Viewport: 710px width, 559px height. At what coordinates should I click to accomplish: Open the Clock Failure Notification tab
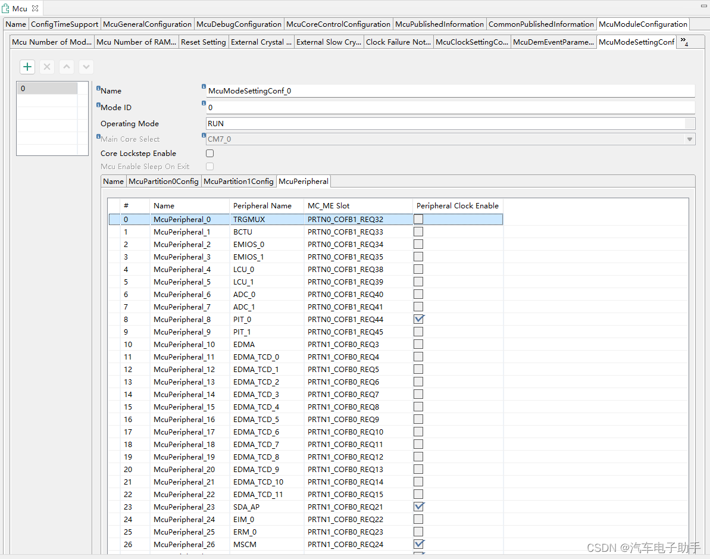coord(399,42)
